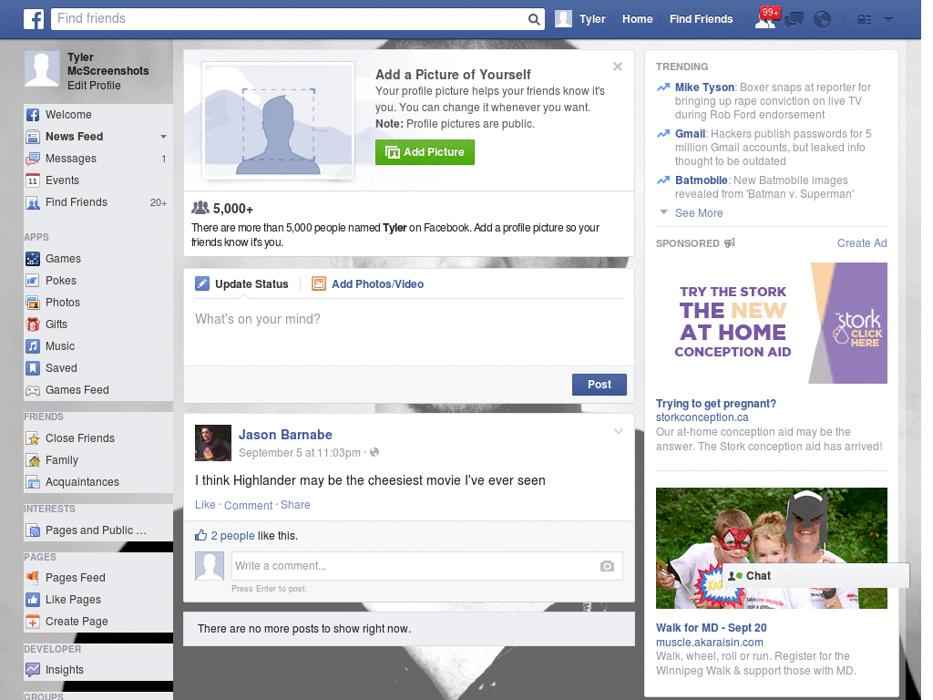Click the camera icon in the comment box
The width and height of the screenshot is (933, 700).
point(607,566)
